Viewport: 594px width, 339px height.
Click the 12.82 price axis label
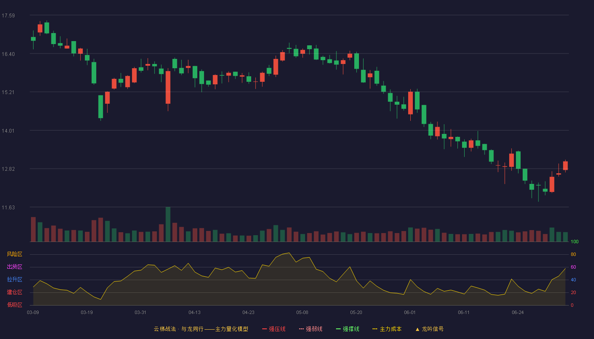(x=8, y=169)
